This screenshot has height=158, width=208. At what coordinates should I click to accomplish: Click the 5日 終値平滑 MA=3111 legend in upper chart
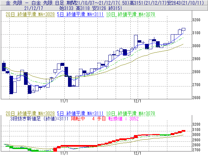click(80, 14)
